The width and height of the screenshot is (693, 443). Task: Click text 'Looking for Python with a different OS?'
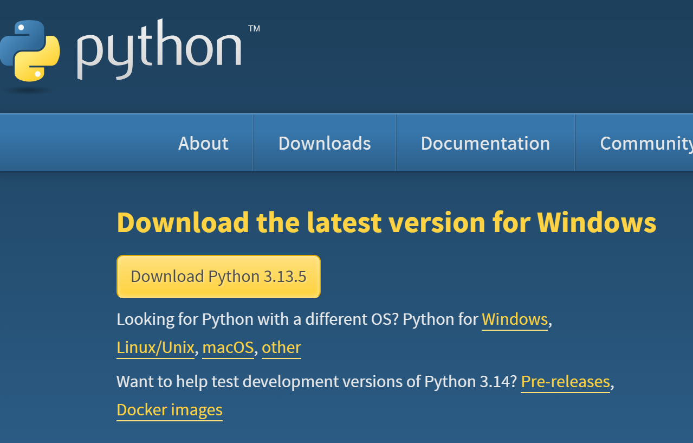coord(258,319)
